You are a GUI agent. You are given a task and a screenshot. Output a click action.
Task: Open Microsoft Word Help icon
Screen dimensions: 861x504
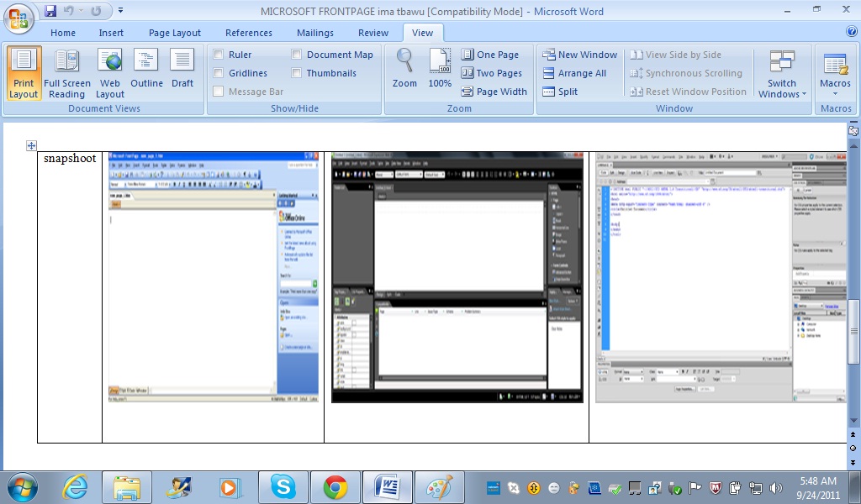852,32
